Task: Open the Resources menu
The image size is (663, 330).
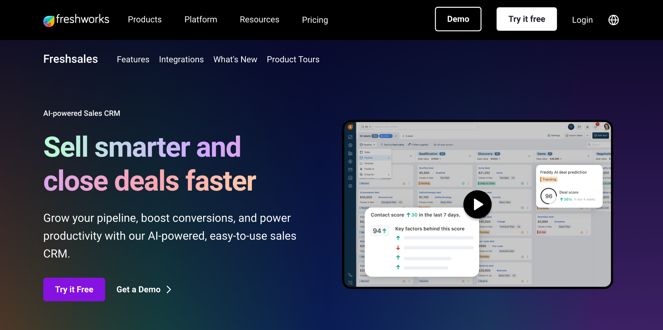Action: (259, 19)
